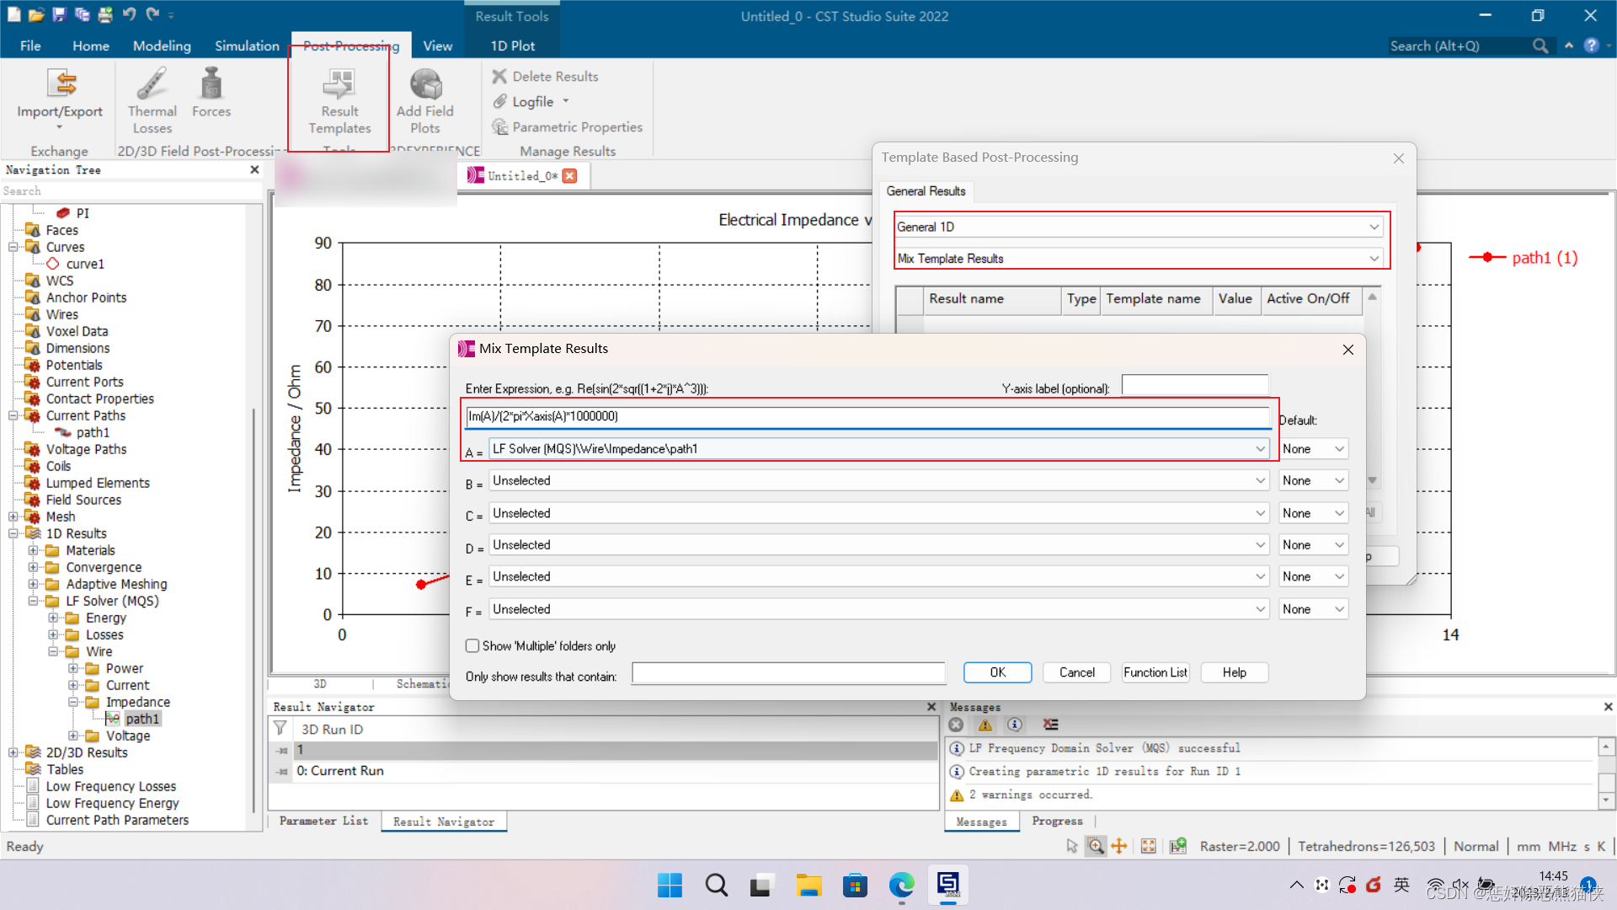
Task: Click the Delete Results icon
Action: 499,76
